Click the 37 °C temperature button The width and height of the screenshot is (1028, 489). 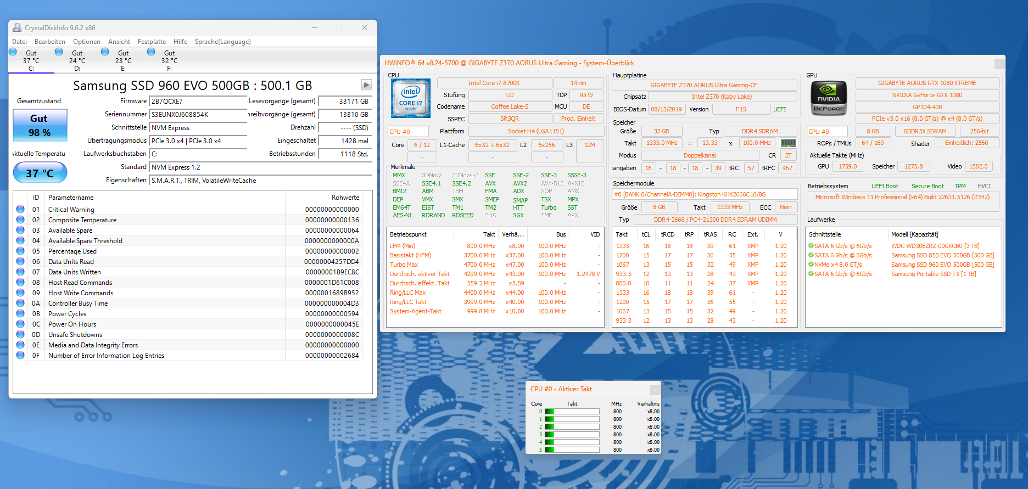click(40, 173)
